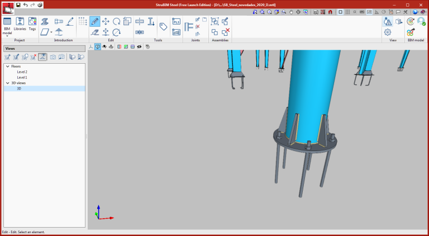Click the Print icon in title bar

point(40,4)
